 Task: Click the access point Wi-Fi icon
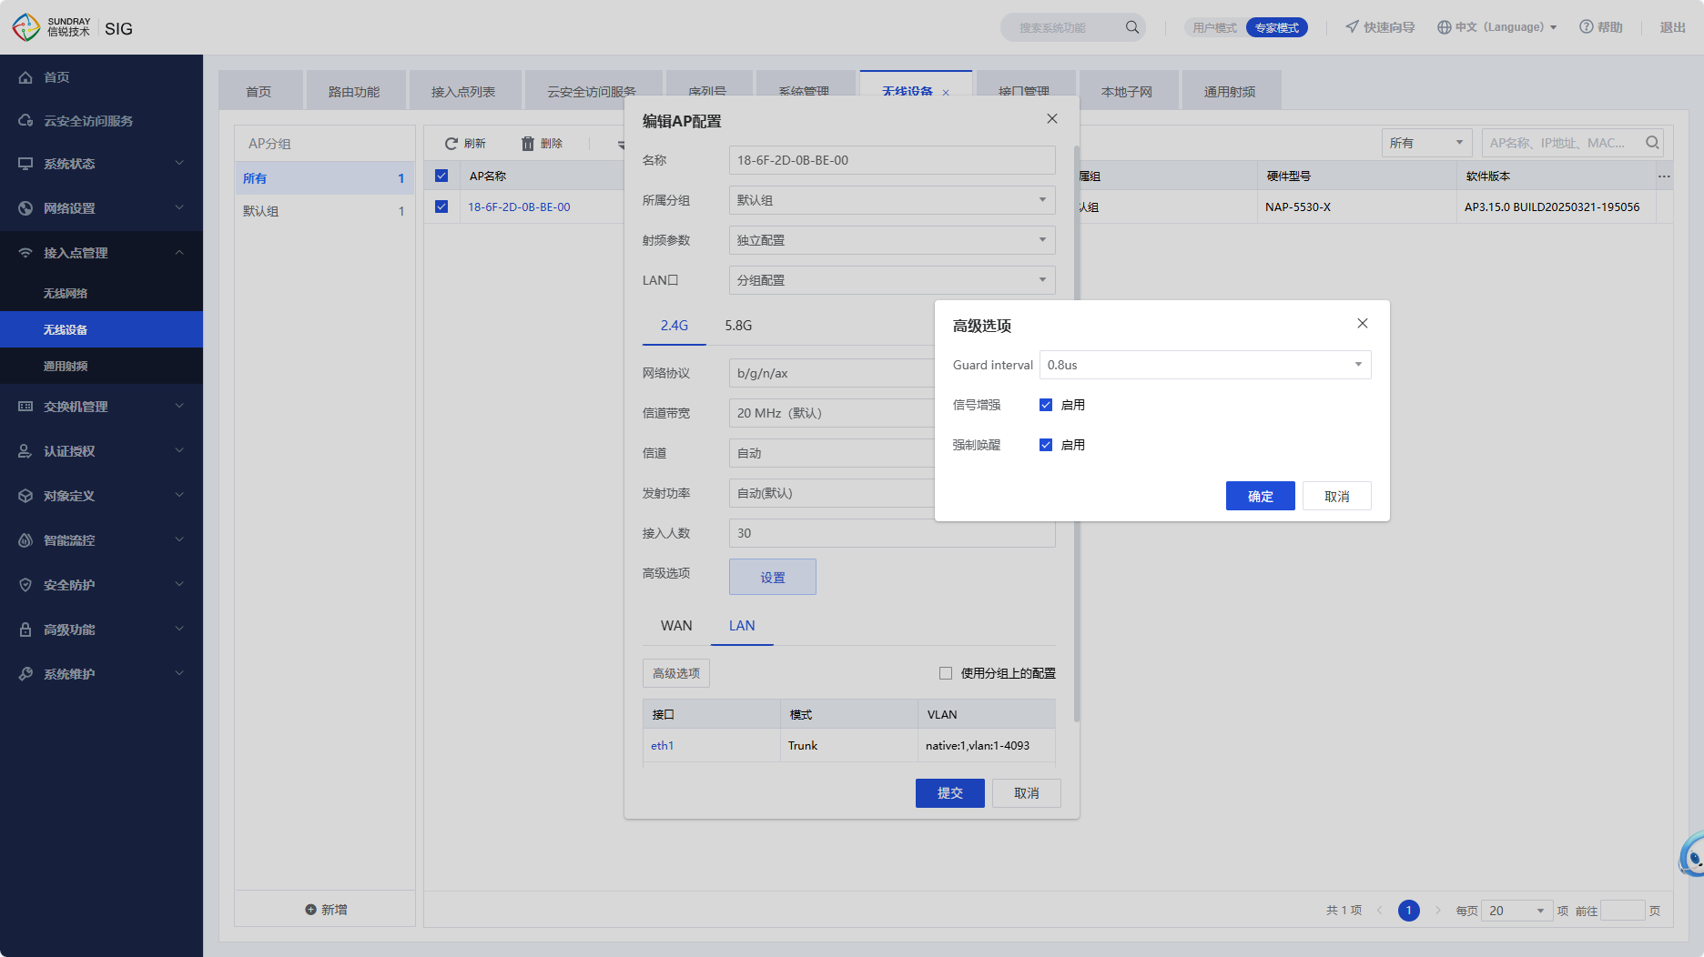tap(25, 253)
